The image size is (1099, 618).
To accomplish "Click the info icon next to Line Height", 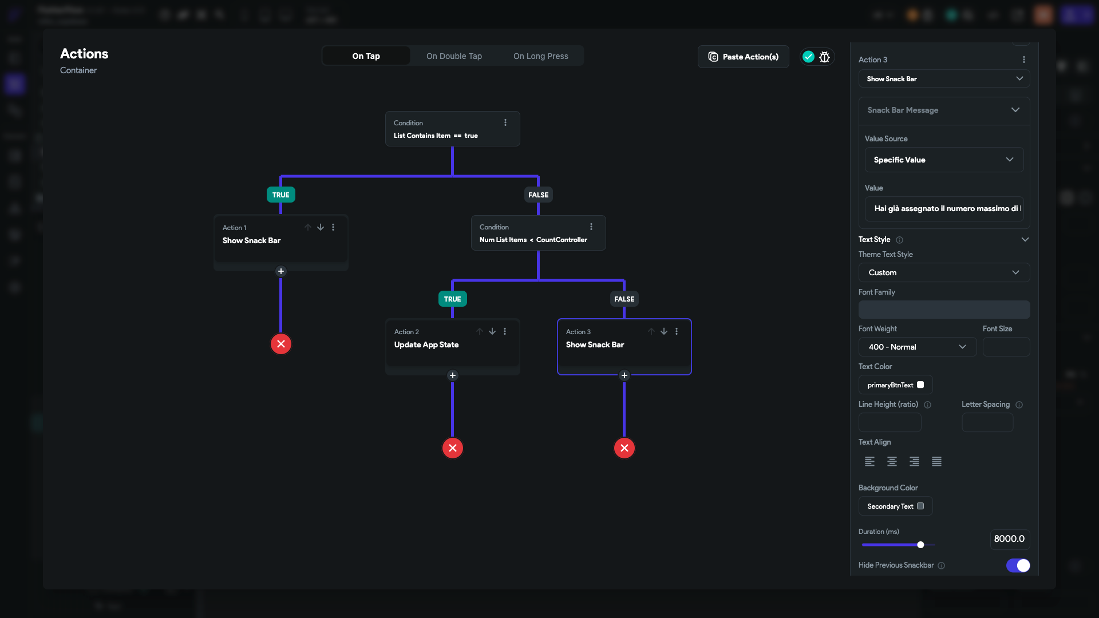I will coord(928,405).
